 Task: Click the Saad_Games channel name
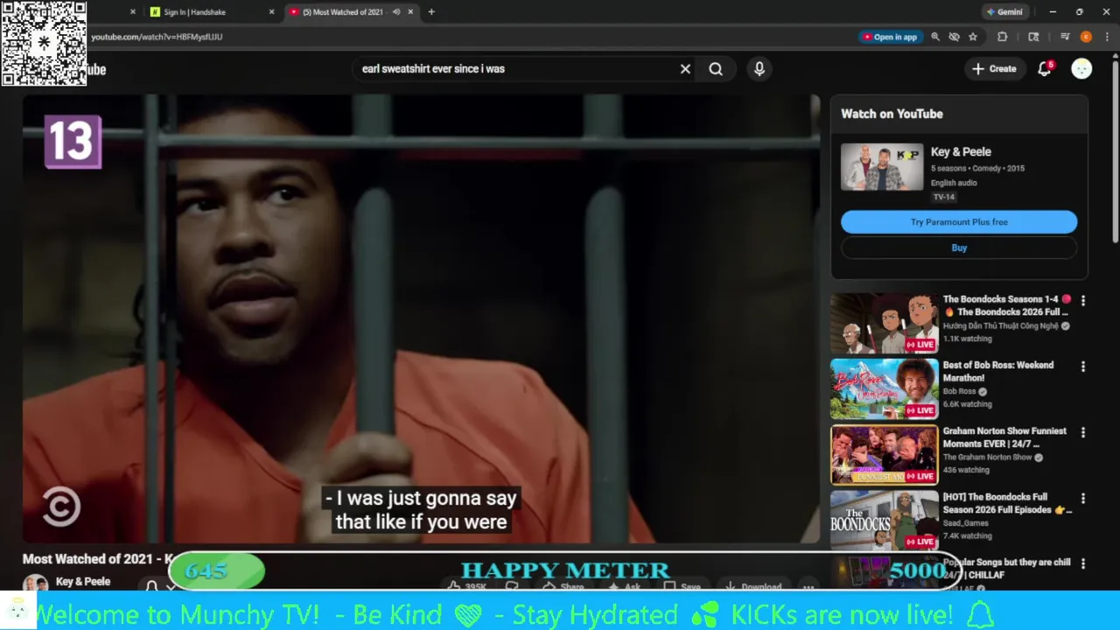pos(966,523)
